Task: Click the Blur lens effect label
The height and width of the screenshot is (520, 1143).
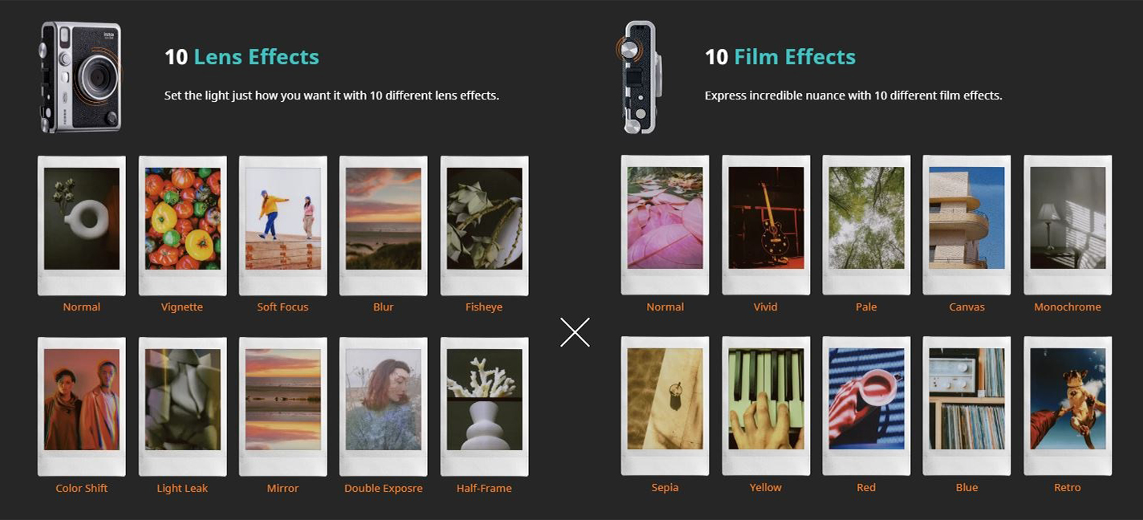Action: pos(383,307)
